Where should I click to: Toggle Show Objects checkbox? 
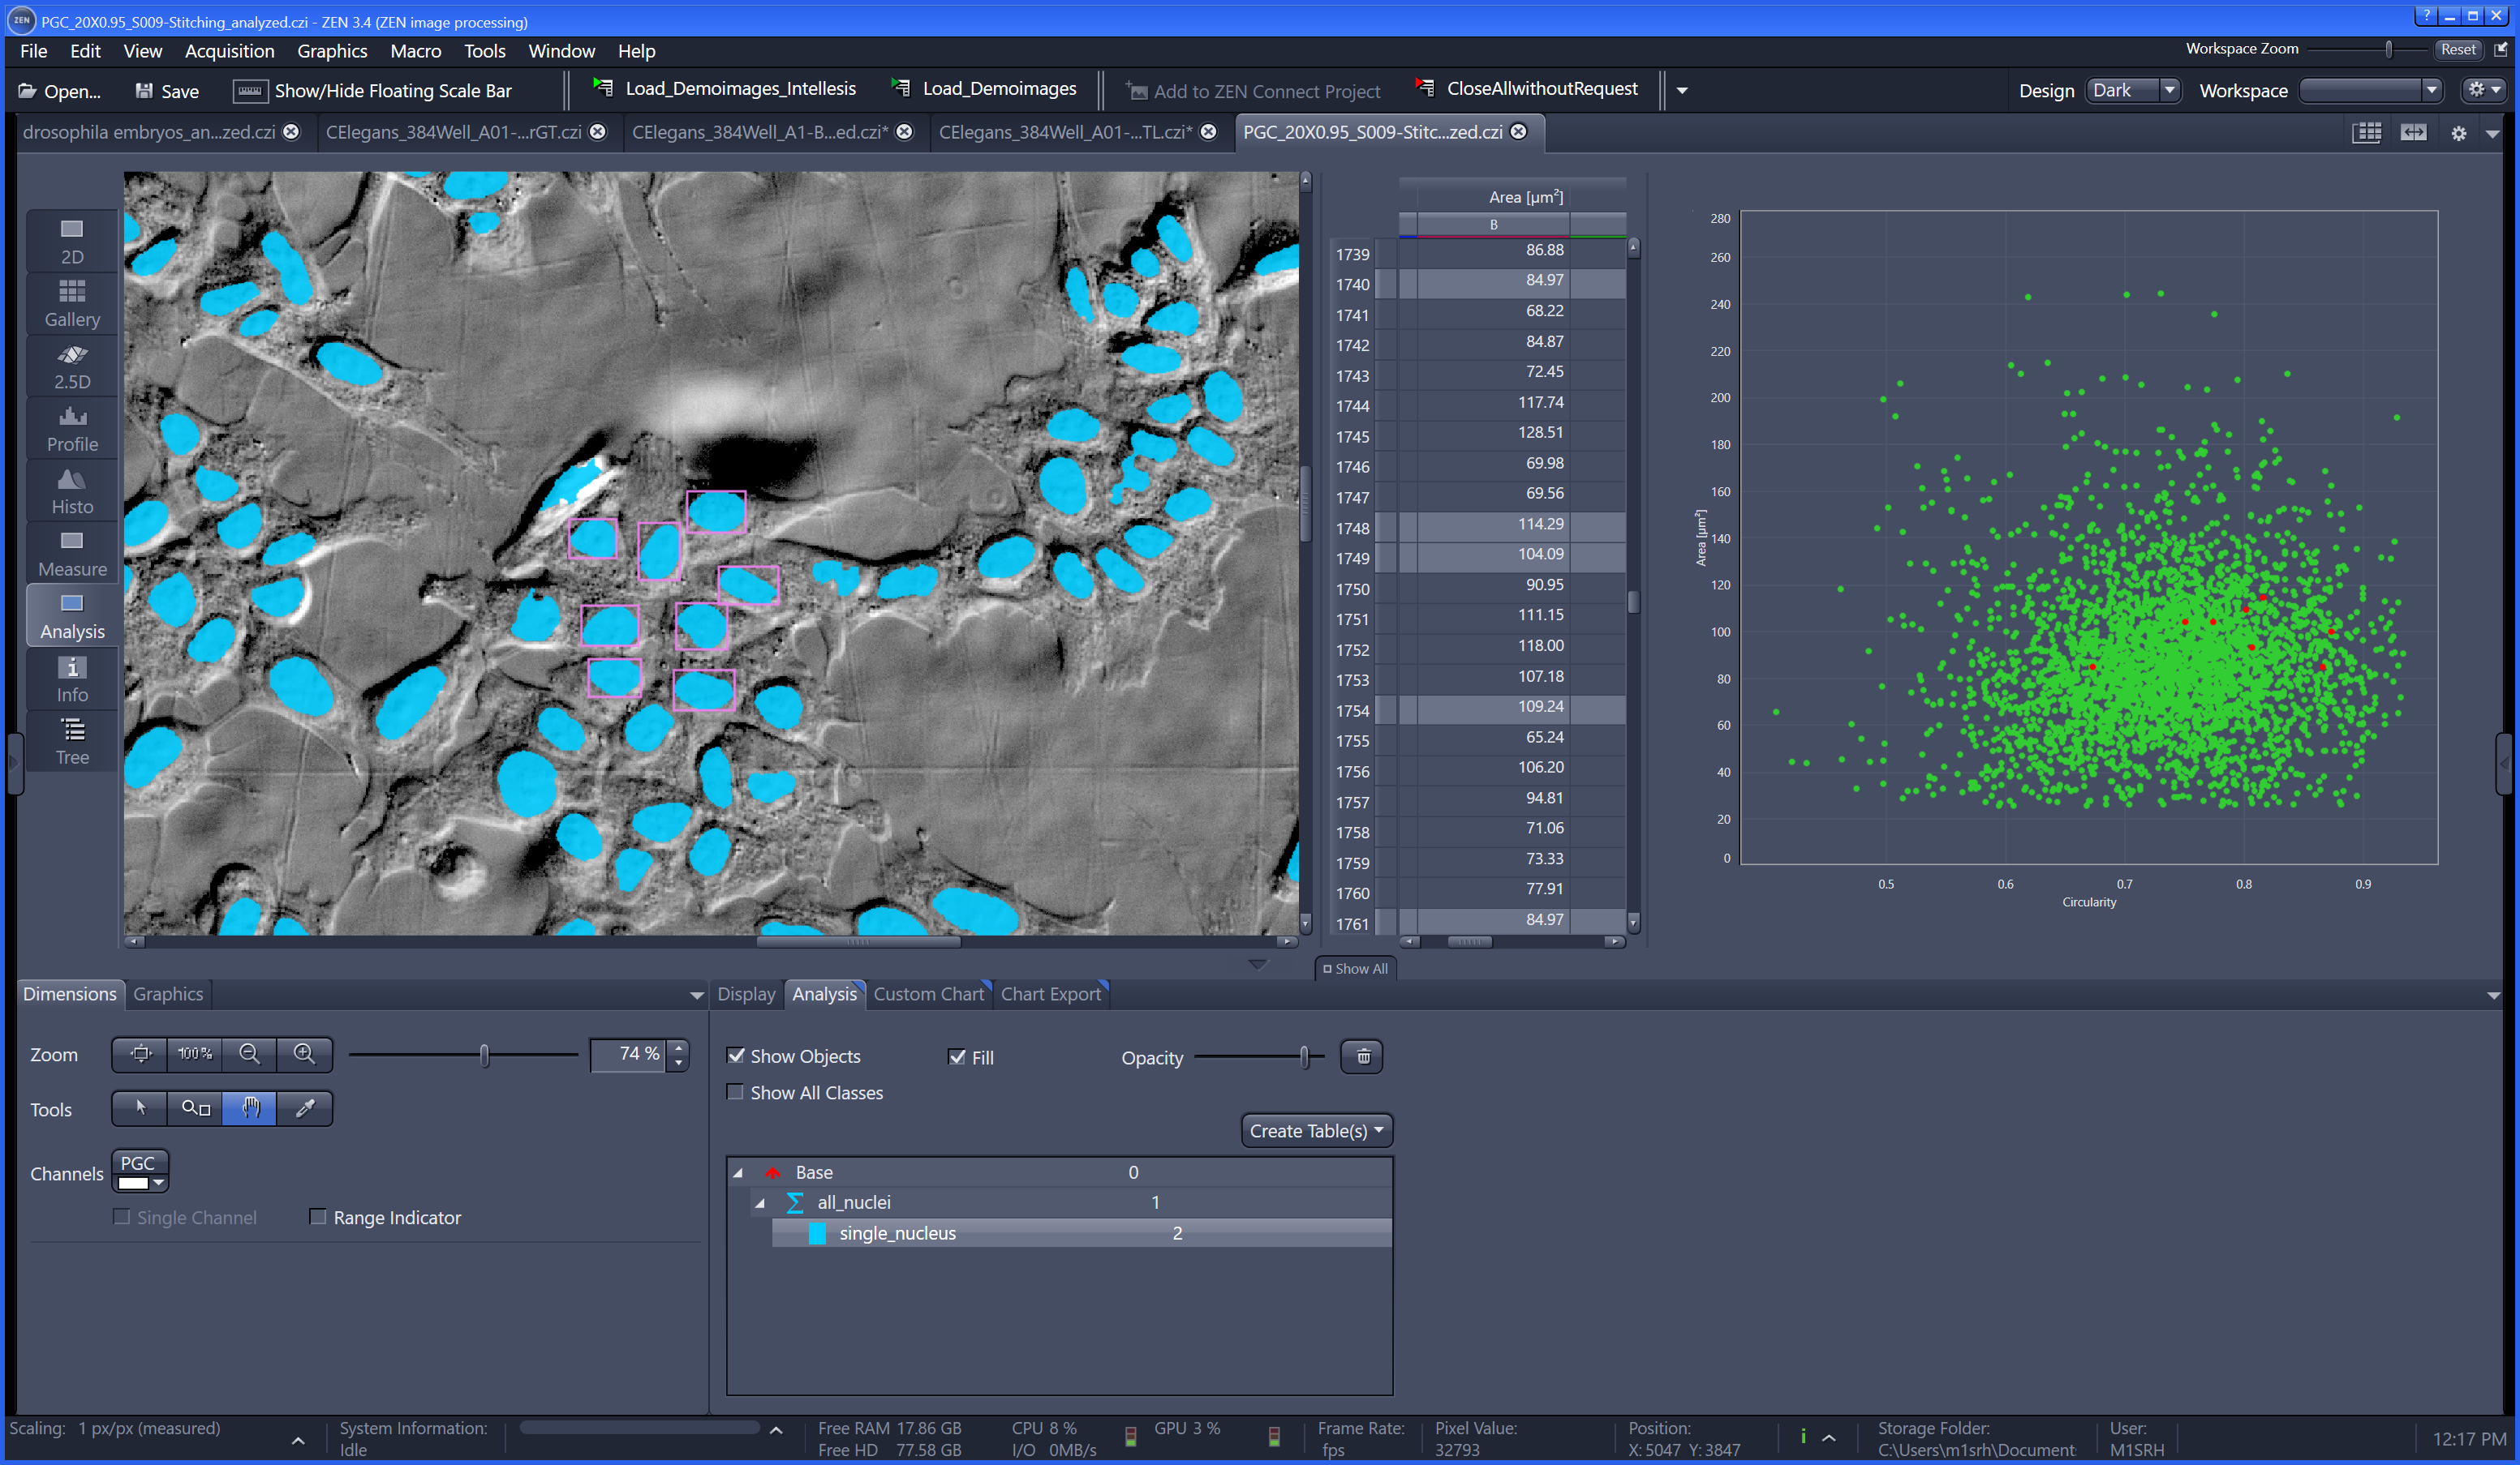click(x=737, y=1055)
